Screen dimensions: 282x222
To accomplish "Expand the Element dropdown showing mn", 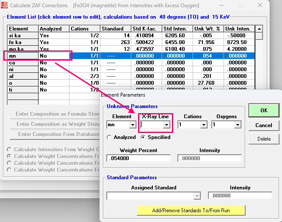I will [x=132, y=125].
